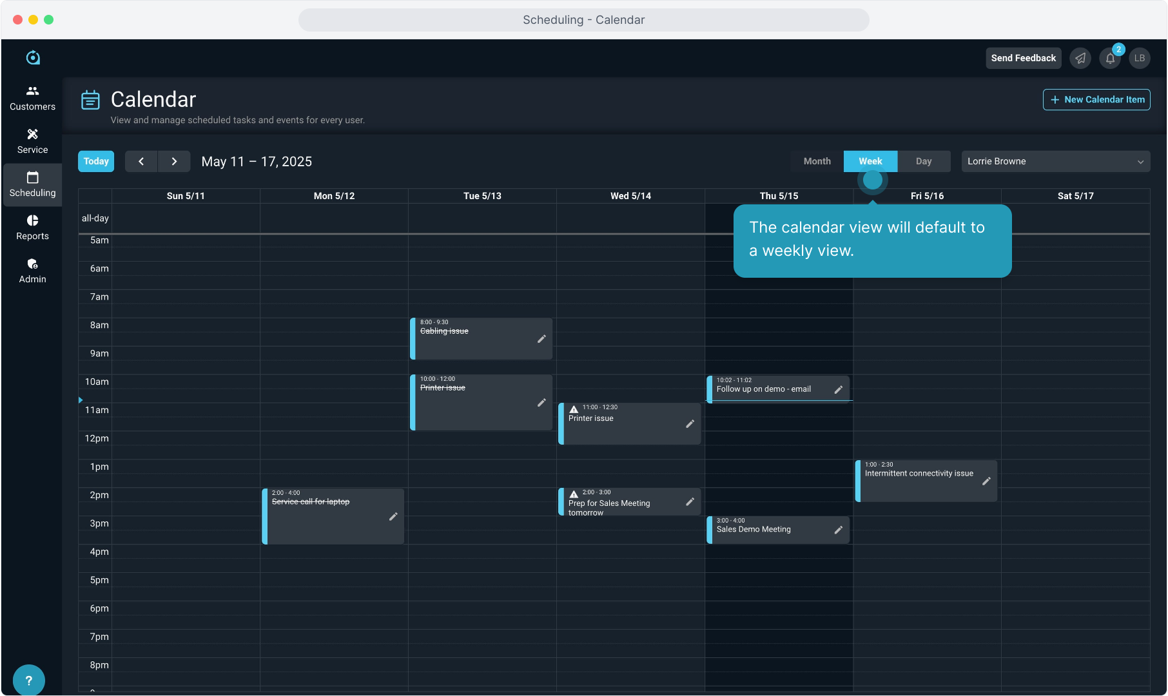Open the Customers section in sidebar
Viewport: 1168px width, 696px height.
click(x=32, y=98)
